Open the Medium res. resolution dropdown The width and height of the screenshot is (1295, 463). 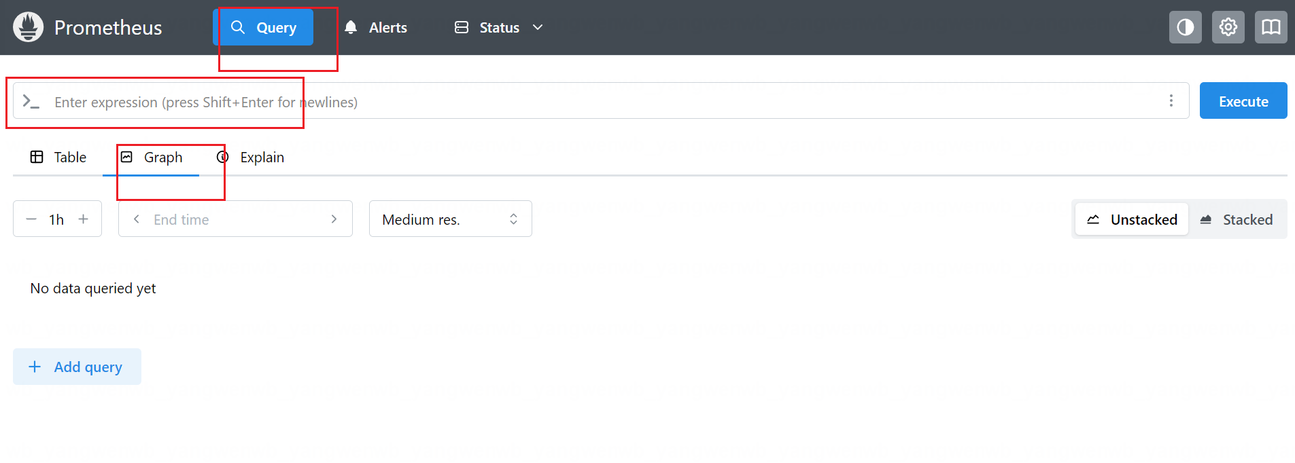pos(450,219)
